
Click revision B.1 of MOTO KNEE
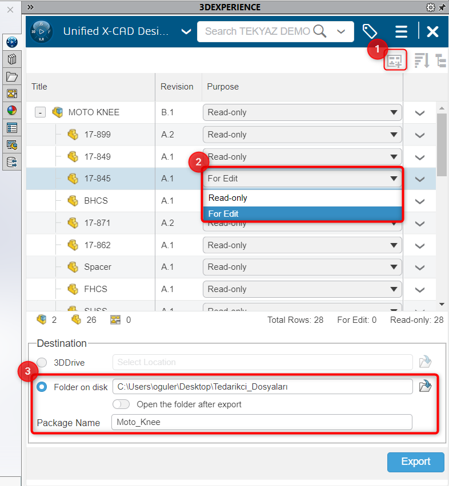pyautogui.click(x=167, y=112)
